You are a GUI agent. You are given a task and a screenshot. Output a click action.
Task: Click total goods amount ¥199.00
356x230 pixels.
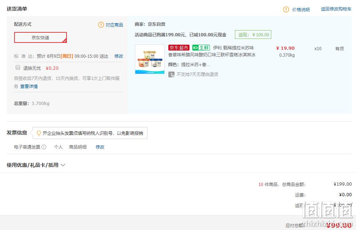tap(343, 184)
